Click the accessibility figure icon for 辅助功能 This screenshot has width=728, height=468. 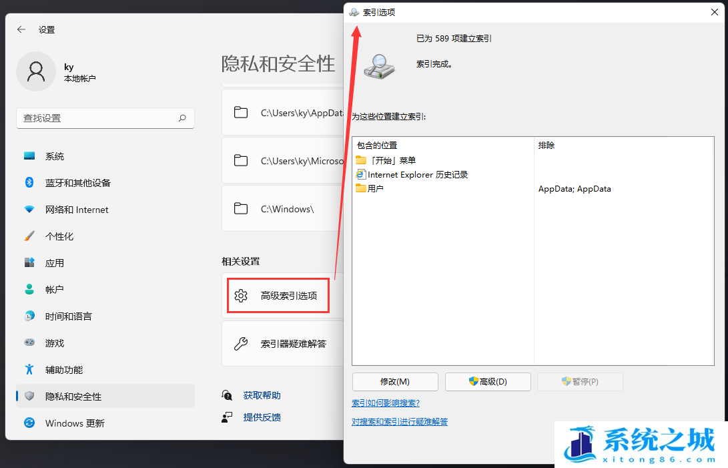tap(29, 369)
